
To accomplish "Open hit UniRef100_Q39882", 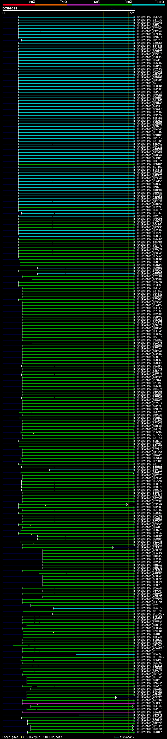I will (x=150, y=34).
